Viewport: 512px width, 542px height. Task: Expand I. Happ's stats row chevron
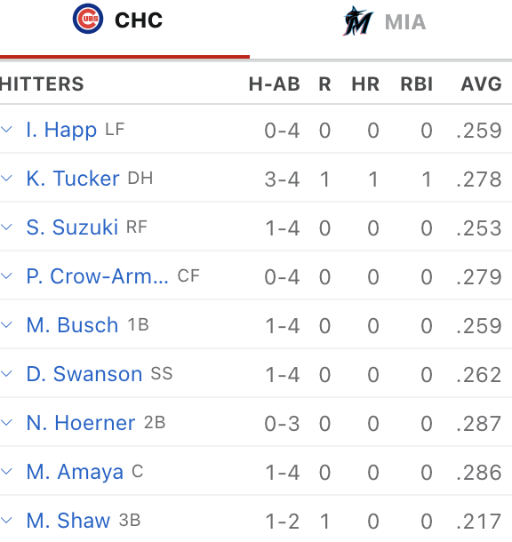(6, 130)
